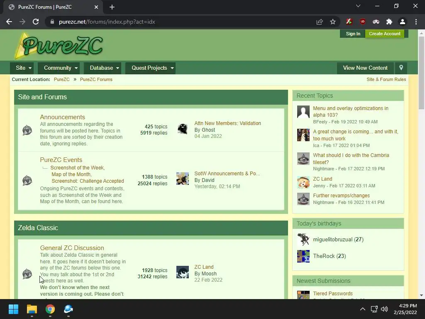Image resolution: width=425 pixels, height=319 pixels.
Task: Open File Explorer from the taskbar
Action: pos(32,309)
